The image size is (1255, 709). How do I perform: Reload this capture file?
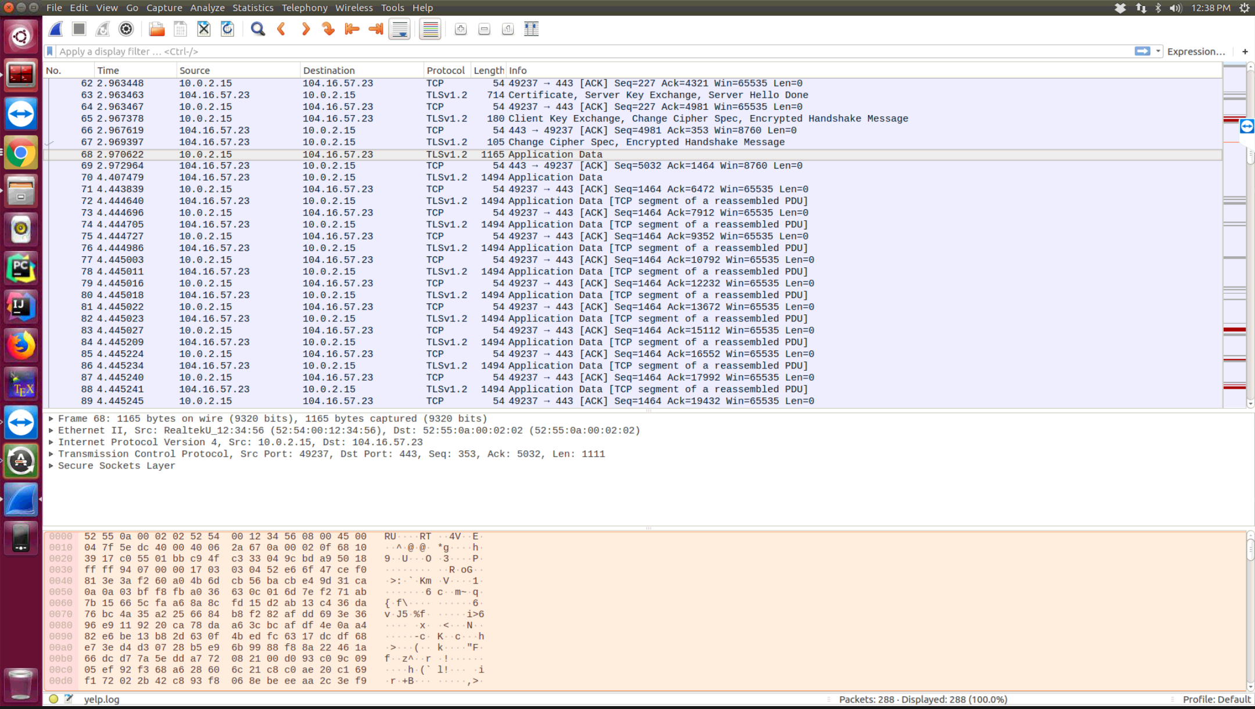pyautogui.click(x=227, y=28)
